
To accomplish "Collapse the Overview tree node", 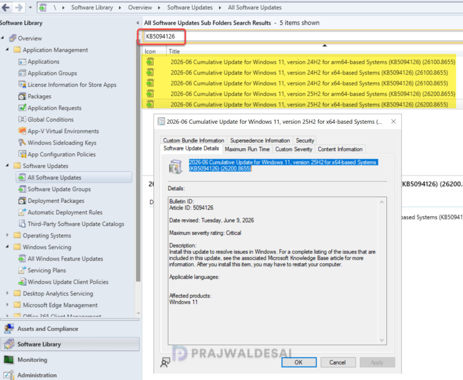I will [x=3, y=38].
